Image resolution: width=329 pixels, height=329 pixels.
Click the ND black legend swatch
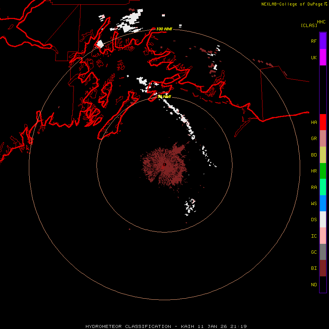click(323, 284)
